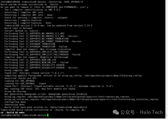Select 'C compiler identification is GNU 4.8.5' line

[x=31, y=10]
